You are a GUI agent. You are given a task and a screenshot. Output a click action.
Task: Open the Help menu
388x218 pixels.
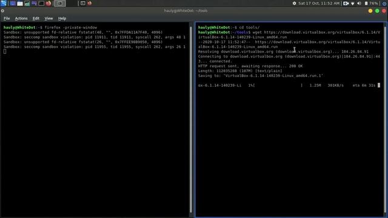(62, 18)
